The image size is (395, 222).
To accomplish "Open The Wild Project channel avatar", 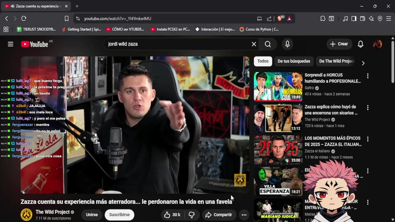I will click(27, 215).
